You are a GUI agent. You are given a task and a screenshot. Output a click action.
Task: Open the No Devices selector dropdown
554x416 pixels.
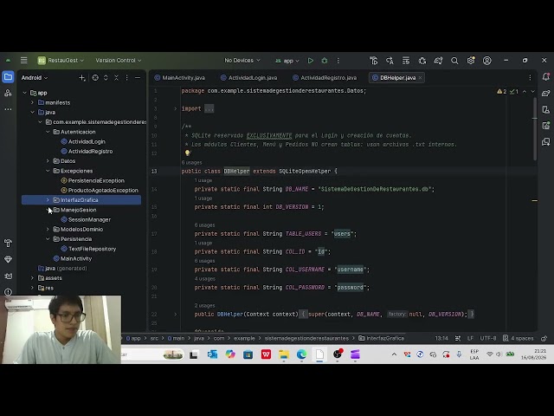click(242, 61)
